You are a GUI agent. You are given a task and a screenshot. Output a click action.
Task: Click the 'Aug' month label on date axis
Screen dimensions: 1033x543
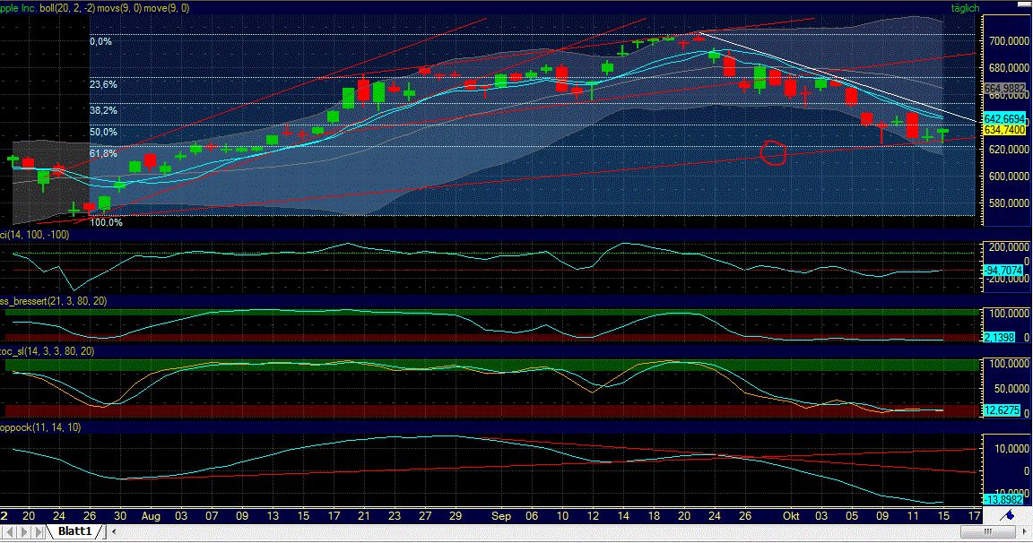pyautogui.click(x=151, y=516)
